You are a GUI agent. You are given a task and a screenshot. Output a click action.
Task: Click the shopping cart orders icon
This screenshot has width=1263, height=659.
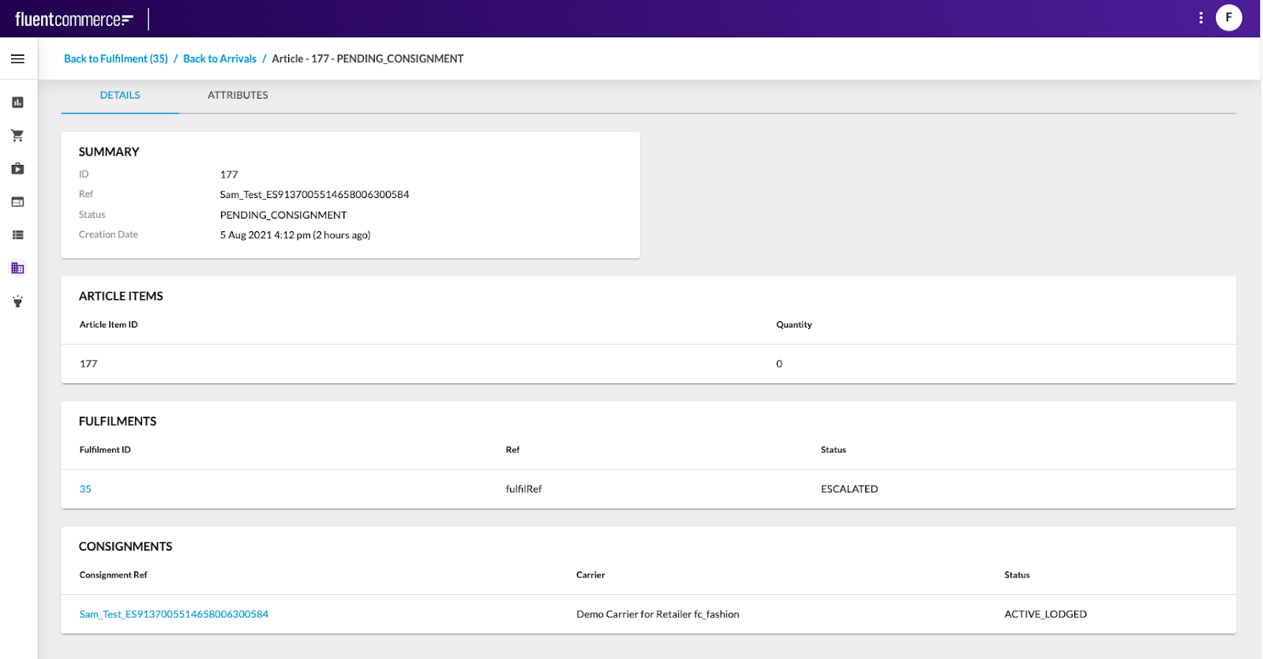click(x=17, y=136)
